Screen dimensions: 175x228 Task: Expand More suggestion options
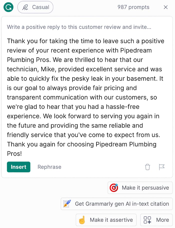[156, 220]
